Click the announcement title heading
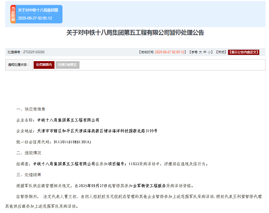 (x=135, y=33)
